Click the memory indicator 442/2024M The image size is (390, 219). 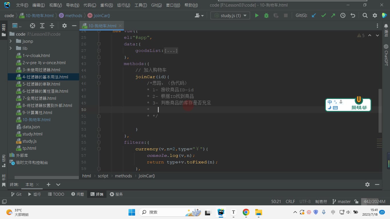click(x=375, y=202)
